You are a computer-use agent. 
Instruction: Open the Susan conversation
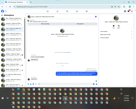coord(12,40)
